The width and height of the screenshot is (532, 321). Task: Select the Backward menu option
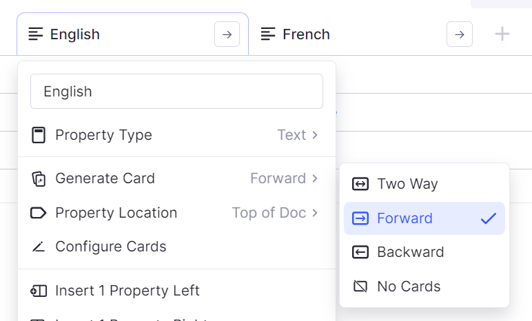point(424,252)
